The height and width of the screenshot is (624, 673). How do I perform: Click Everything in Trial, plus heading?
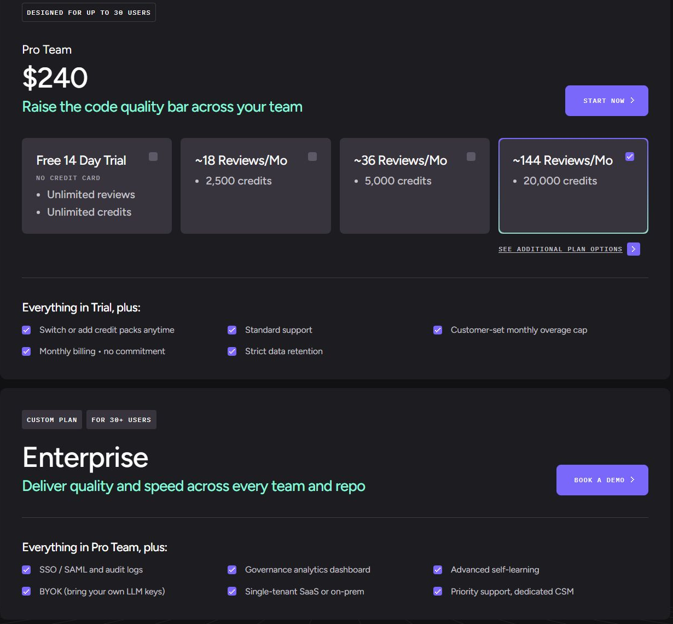point(82,308)
